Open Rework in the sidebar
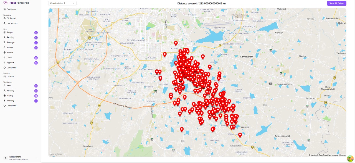Screen dimensions: 355x163 10,52
